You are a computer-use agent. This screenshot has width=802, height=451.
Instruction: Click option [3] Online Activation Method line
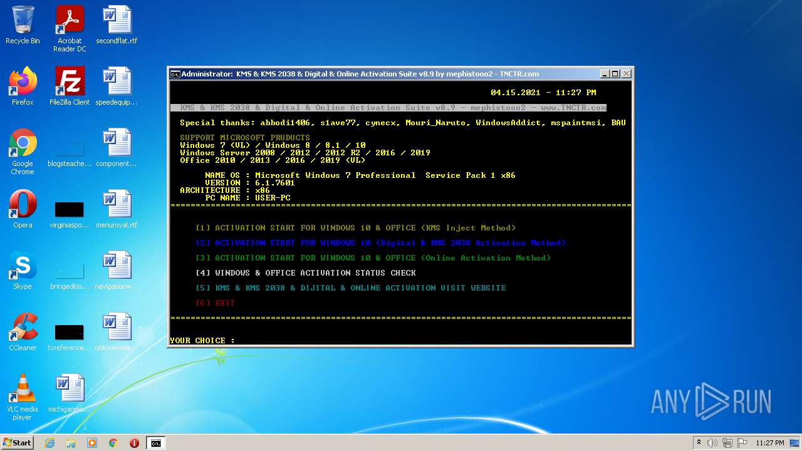(373, 258)
